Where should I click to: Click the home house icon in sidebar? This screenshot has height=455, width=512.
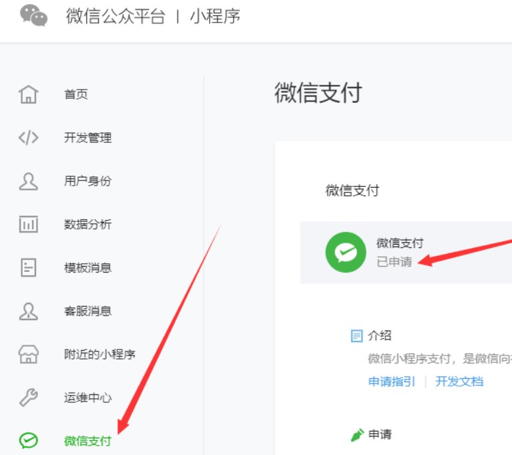tap(29, 94)
